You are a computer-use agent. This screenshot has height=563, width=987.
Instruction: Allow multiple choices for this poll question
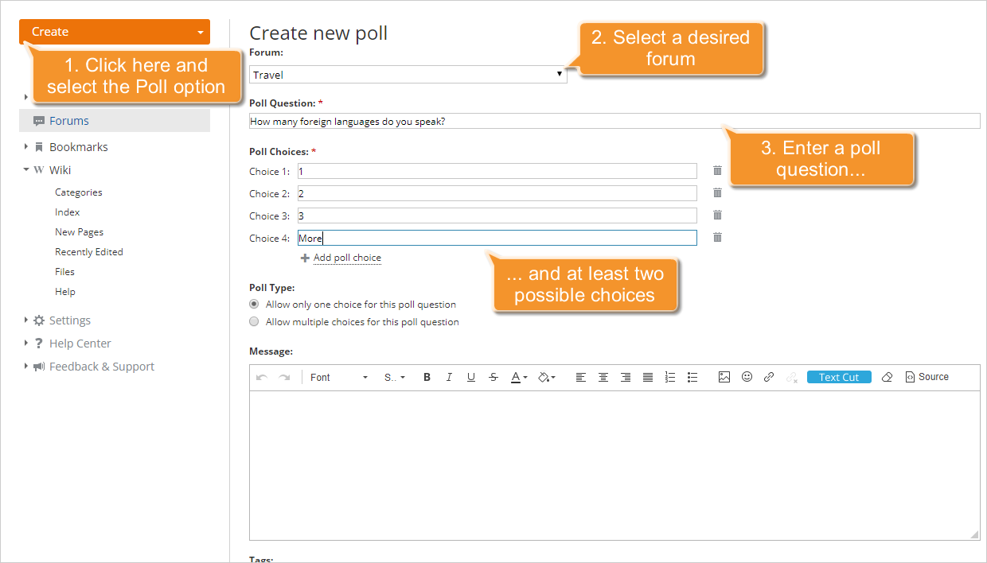pos(253,321)
